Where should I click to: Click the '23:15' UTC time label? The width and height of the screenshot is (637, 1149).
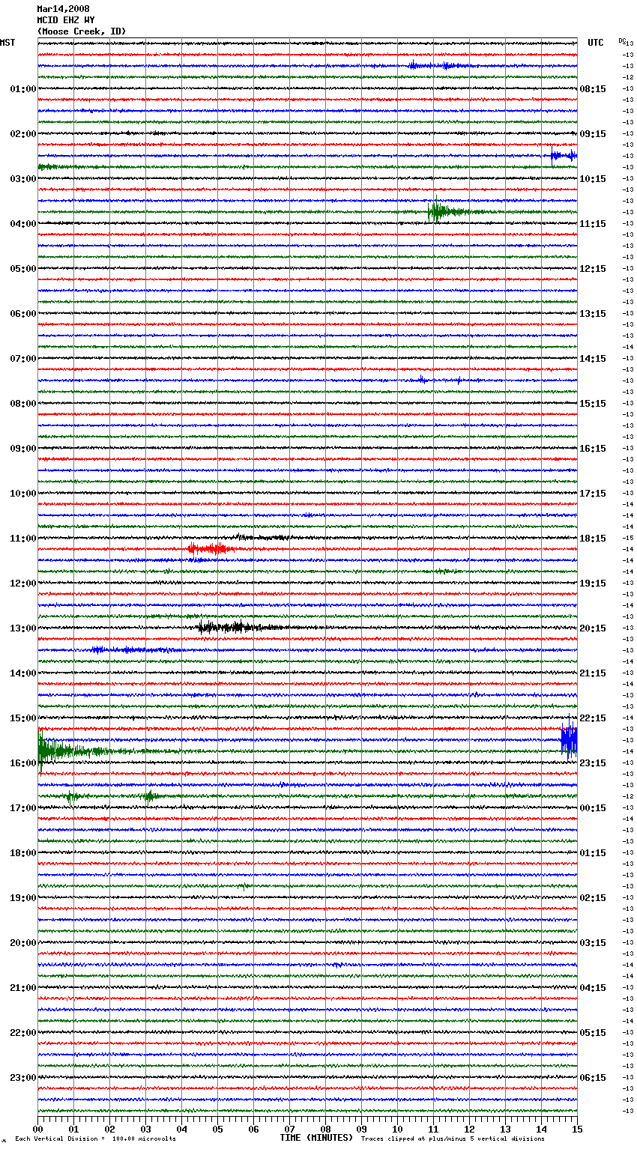[x=593, y=763]
